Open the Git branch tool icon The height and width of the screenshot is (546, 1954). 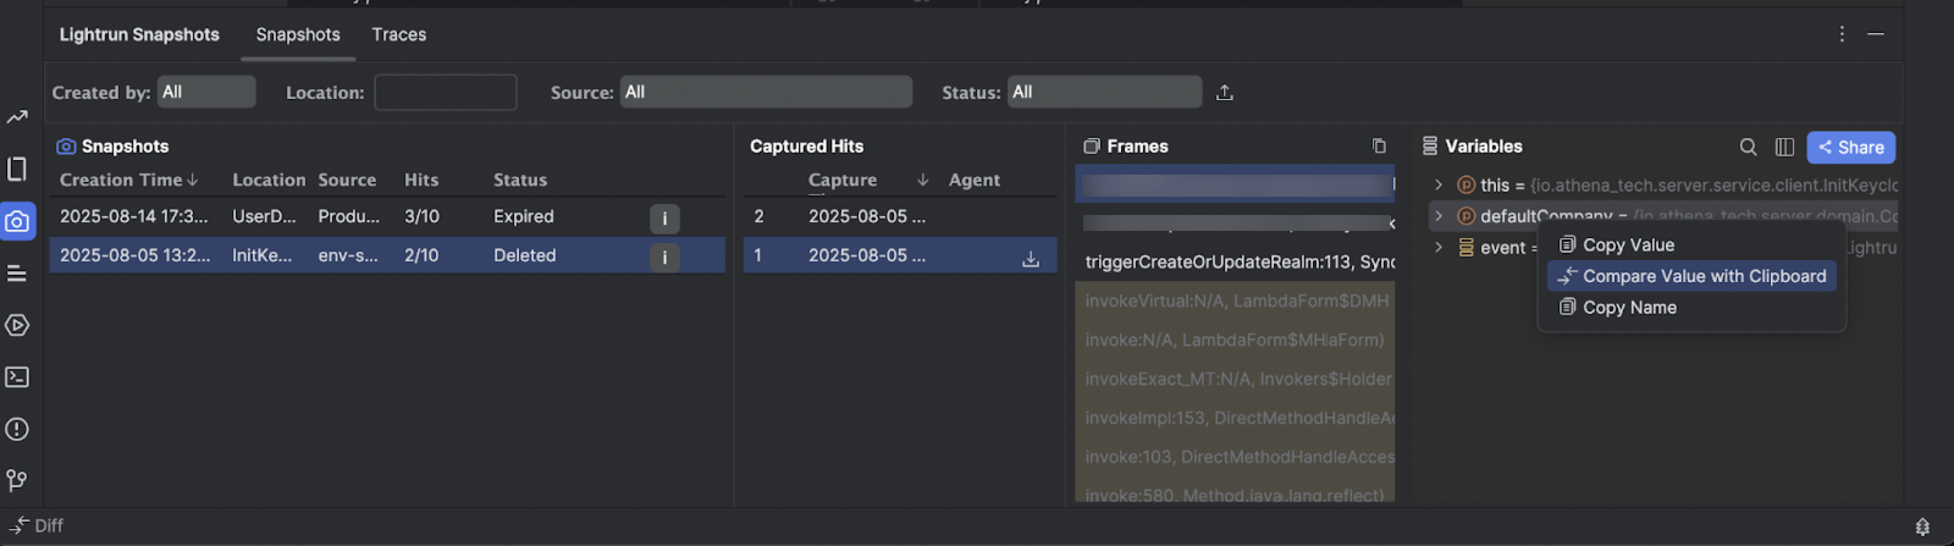click(18, 480)
